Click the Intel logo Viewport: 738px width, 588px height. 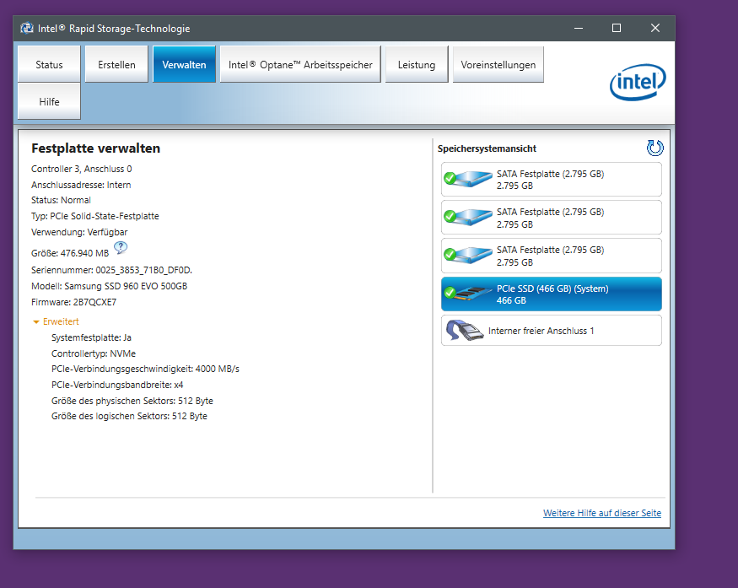[x=638, y=82]
